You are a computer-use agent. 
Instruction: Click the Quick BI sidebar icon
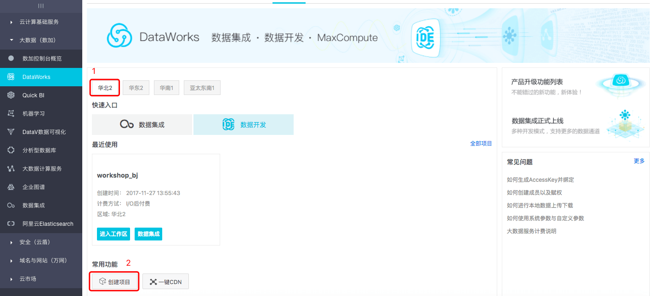[11, 95]
